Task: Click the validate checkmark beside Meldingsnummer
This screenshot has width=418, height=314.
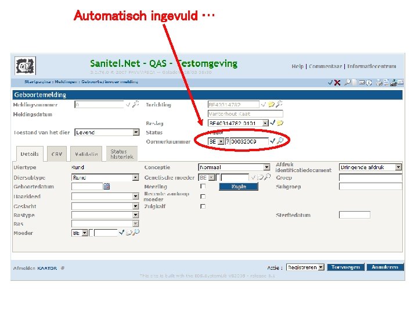Action: coord(128,105)
